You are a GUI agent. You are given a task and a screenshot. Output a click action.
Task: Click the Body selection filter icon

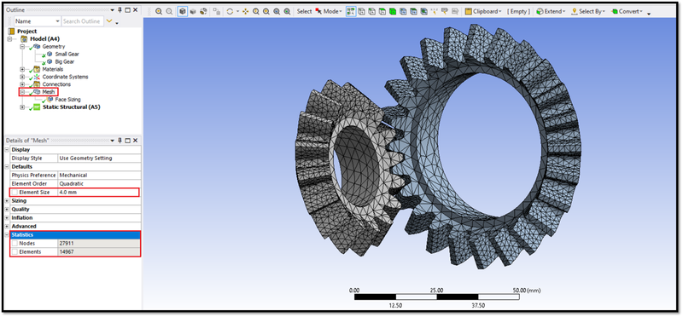click(x=392, y=11)
